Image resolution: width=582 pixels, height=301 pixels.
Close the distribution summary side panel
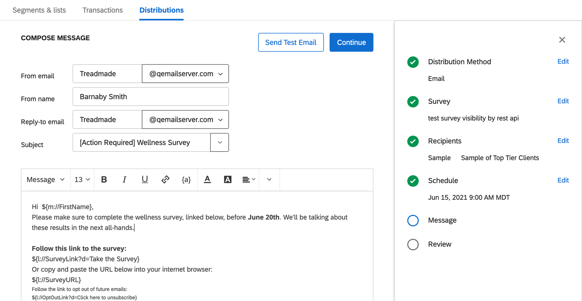(562, 40)
